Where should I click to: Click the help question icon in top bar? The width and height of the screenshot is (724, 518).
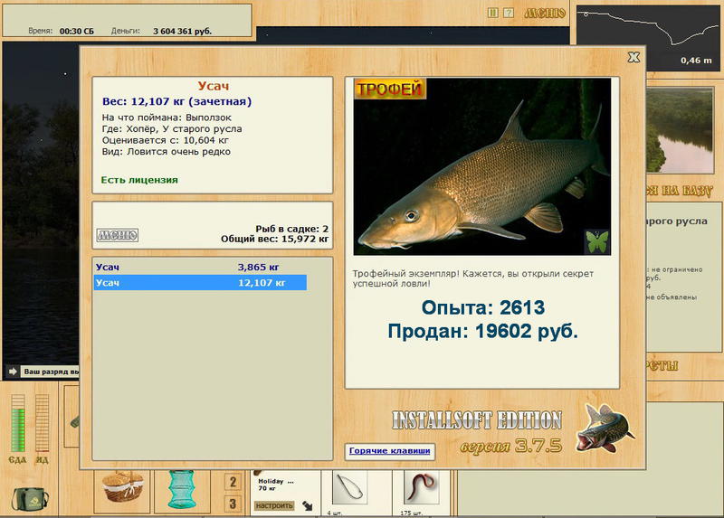coord(509,14)
